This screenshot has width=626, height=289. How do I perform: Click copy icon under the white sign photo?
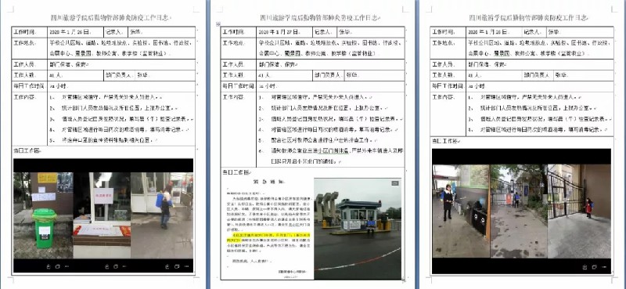(x=116, y=266)
